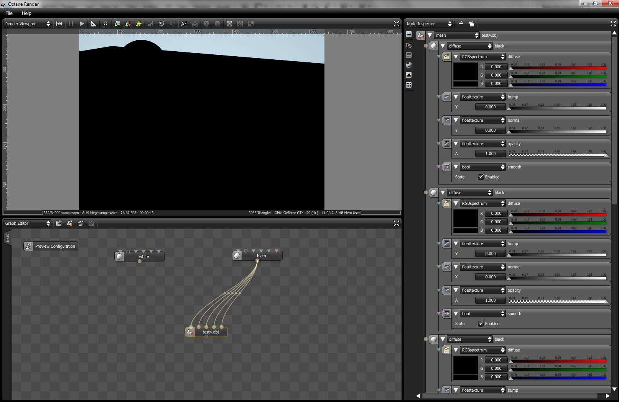
Task: Click the material picker icon with green arrow
Action: coord(128,24)
